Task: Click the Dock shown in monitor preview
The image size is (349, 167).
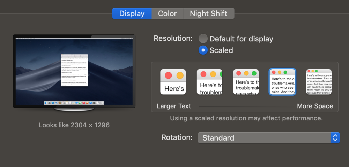Action: coord(74,103)
